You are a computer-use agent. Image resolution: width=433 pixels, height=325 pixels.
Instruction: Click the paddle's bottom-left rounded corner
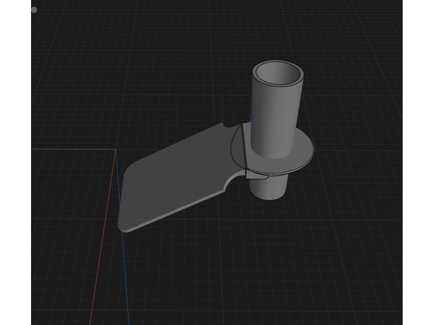point(123,226)
